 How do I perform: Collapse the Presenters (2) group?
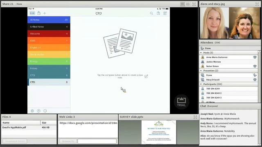point(201,71)
